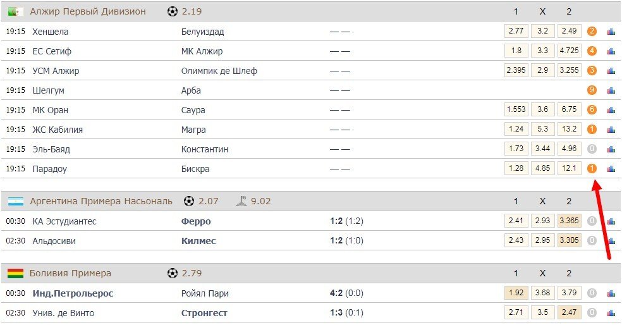Pick away odds 13.2 for ЖС Кабилия match

point(569,130)
